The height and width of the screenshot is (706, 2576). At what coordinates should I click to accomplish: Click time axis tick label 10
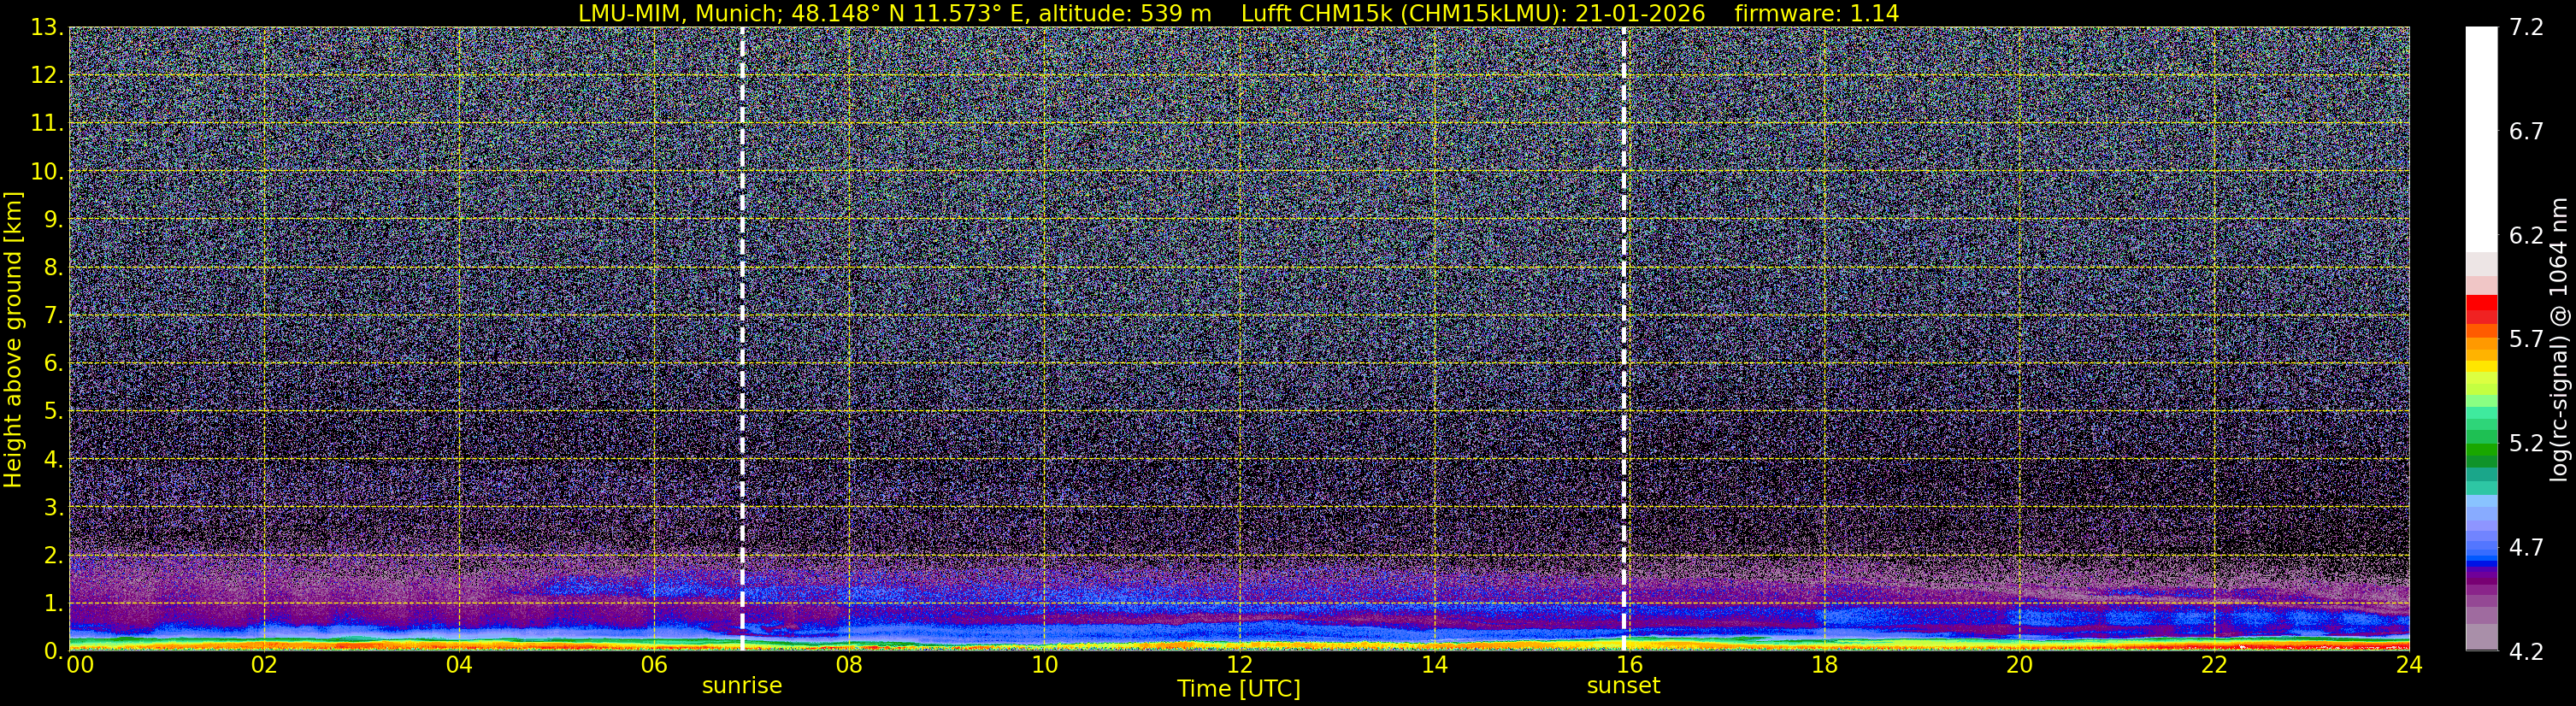[1044, 665]
